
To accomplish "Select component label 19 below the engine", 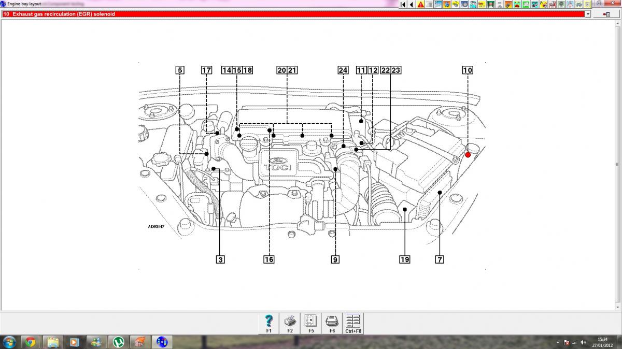I will tap(405, 259).
